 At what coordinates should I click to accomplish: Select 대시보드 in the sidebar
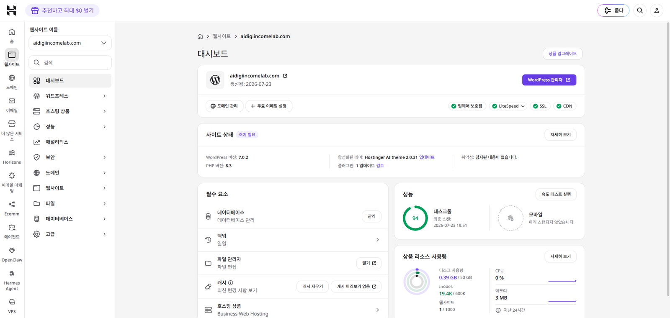(70, 80)
